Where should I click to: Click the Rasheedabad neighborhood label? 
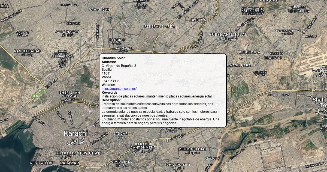point(27,51)
